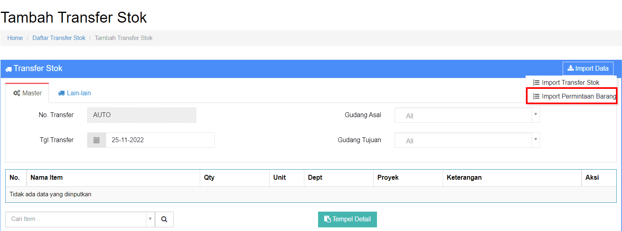The height and width of the screenshot is (231, 622).
Task: Select the Master tab
Action: click(27, 93)
